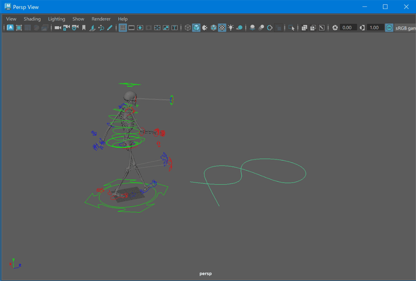Toggle Textured display checker icon
This screenshot has height=281, width=416.
[x=222, y=28]
